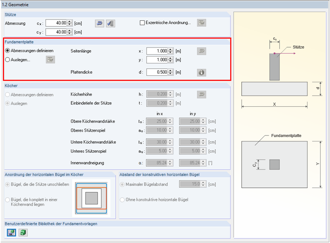Image resolution: width=330 pixels, height=243 pixels.
Task: Choose Bügel komplett in einer Köcherwand
Action: tap(7, 200)
